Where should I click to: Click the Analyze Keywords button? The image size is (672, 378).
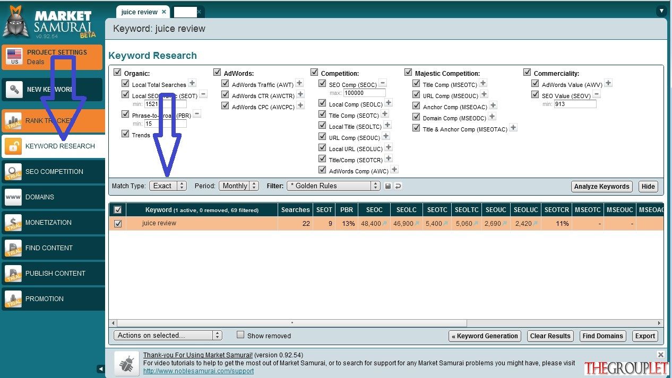(602, 186)
